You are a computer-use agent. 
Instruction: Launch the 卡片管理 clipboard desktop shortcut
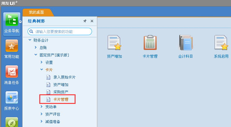pos(150,47)
